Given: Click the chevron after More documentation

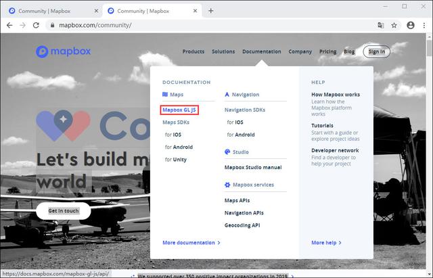Looking at the screenshot, I should pos(219,243).
